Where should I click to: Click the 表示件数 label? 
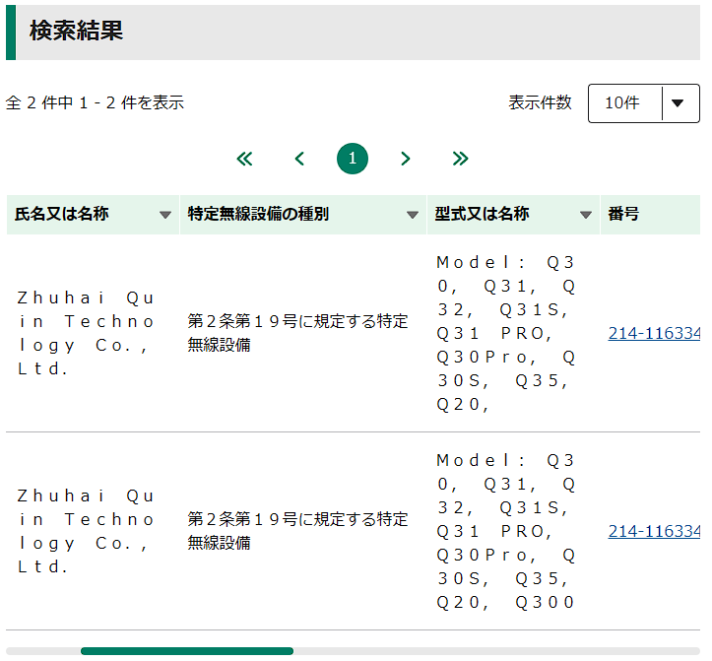[540, 102]
